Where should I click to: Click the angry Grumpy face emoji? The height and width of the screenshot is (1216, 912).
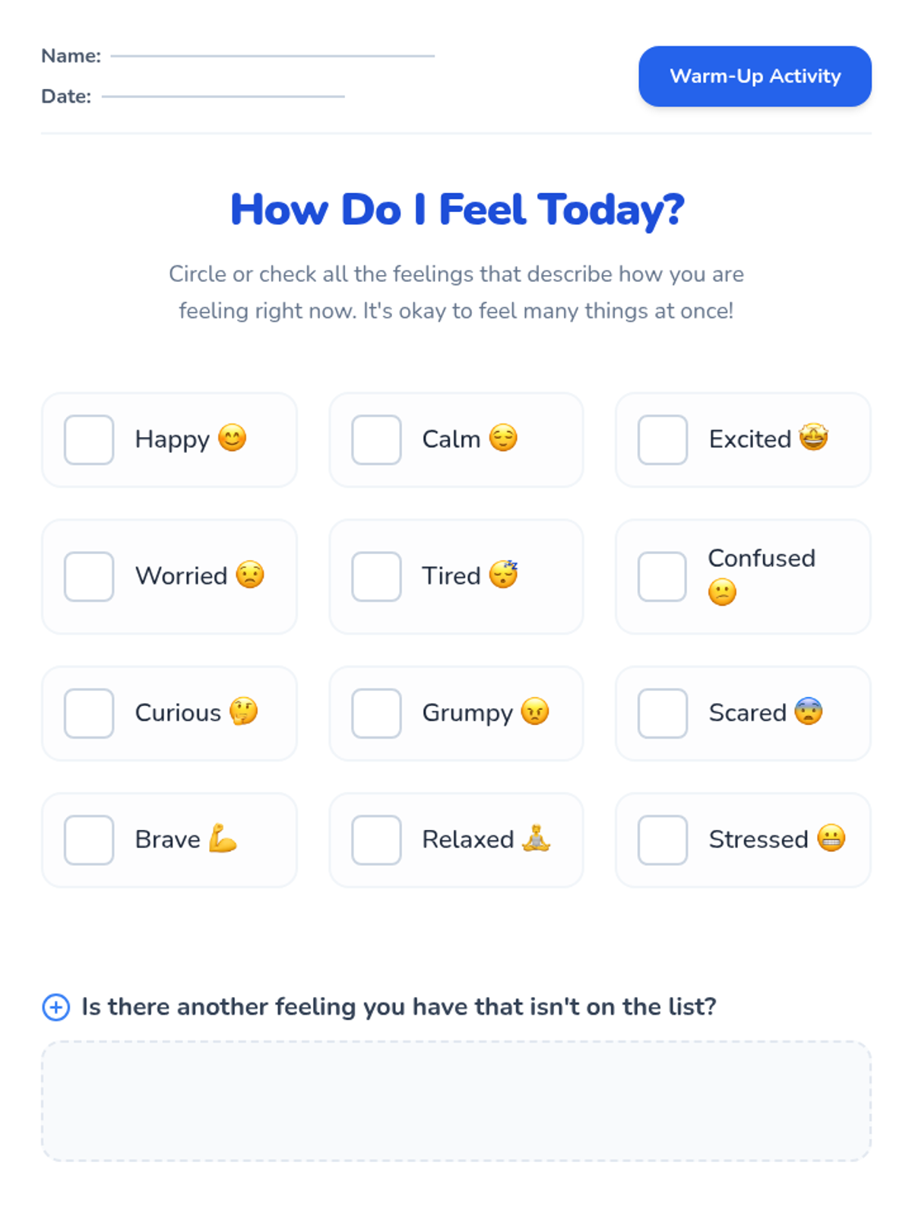click(x=535, y=712)
